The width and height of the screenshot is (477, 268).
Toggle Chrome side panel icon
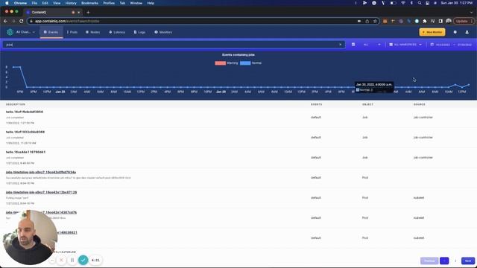point(440,21)
